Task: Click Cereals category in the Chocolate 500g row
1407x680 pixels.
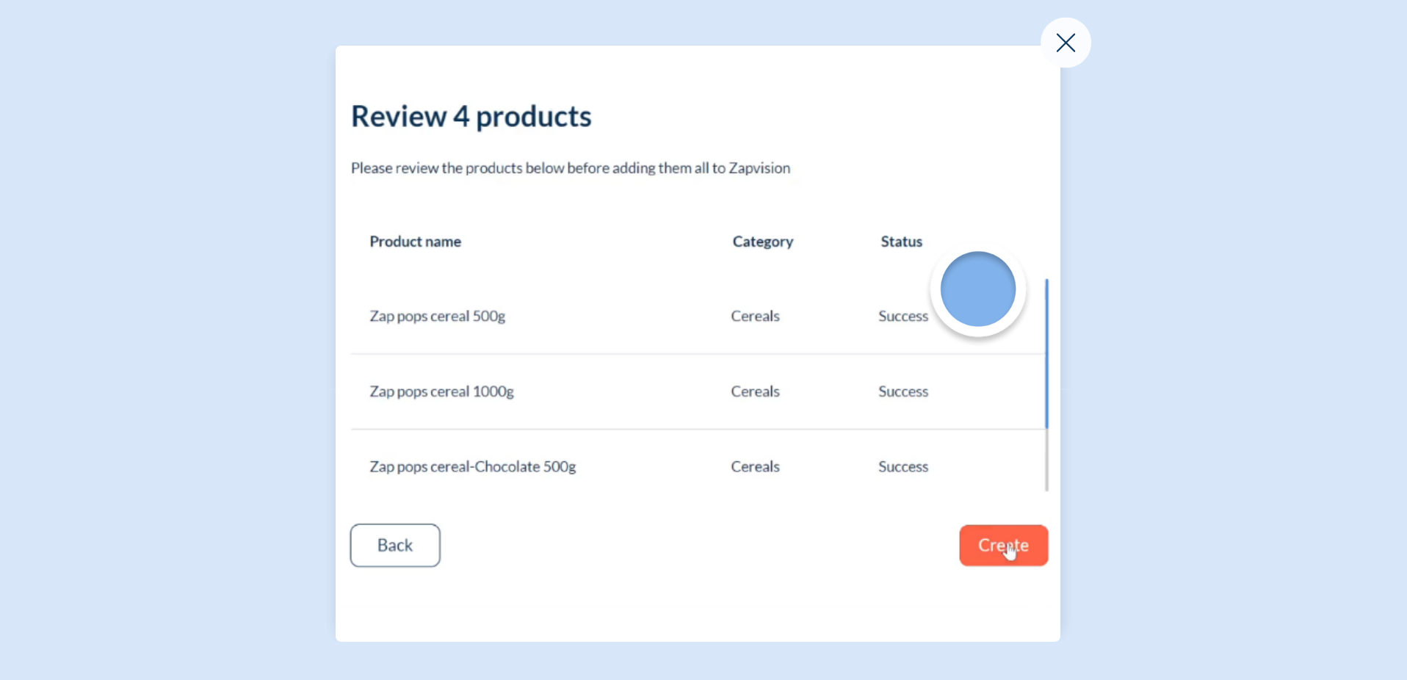Action: 756,466
